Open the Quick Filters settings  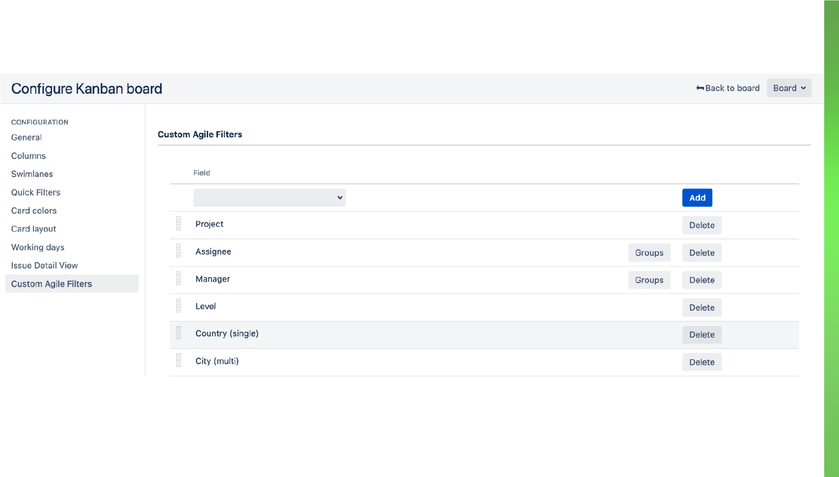click(36, 192)
